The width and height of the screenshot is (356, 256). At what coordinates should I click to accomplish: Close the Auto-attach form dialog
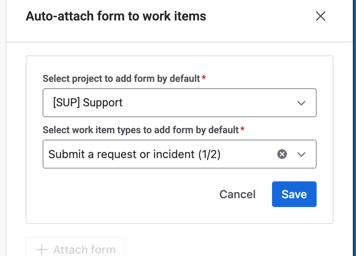pyautogui.click(x=320, y=16)
